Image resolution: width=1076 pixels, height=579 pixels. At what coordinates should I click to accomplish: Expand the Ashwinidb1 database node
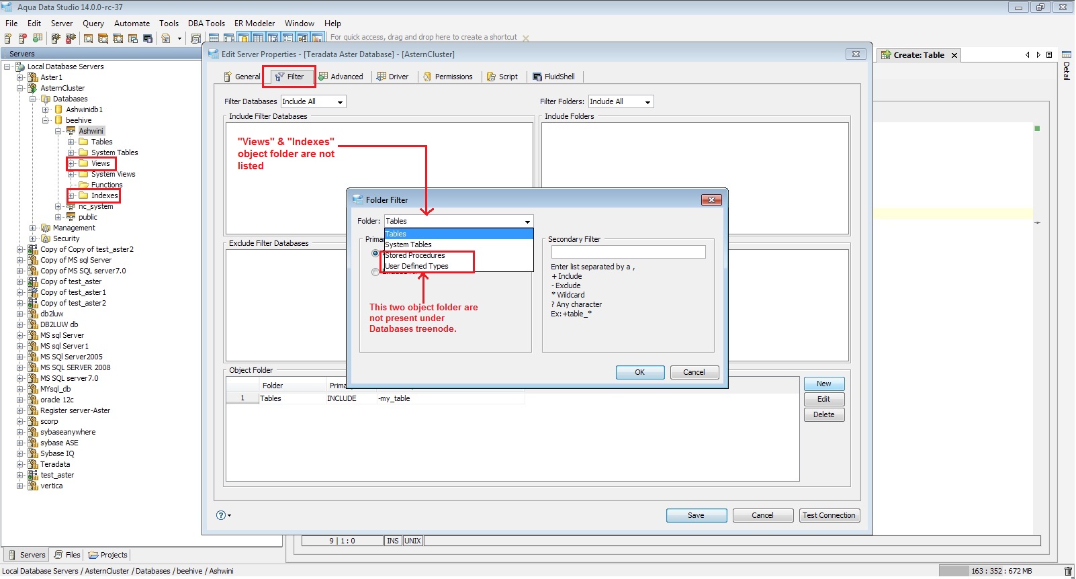(46, 109)
